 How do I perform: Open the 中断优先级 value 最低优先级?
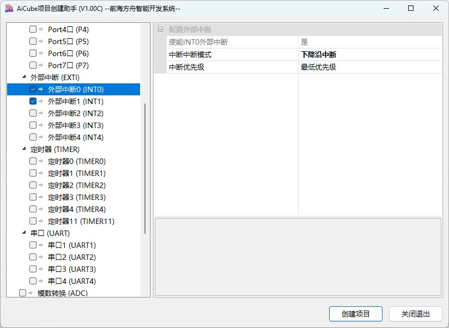tap(370, 67)
